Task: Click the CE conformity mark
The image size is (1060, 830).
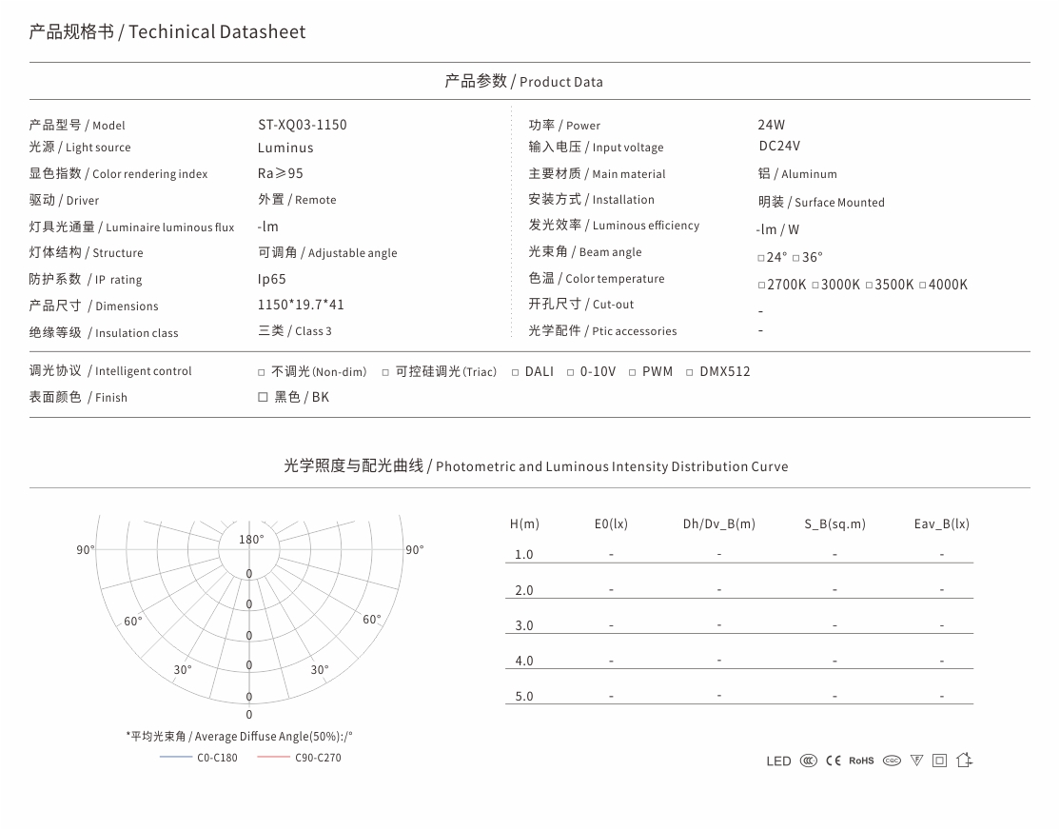Action: pyautogui.click(x=834, y=761)
